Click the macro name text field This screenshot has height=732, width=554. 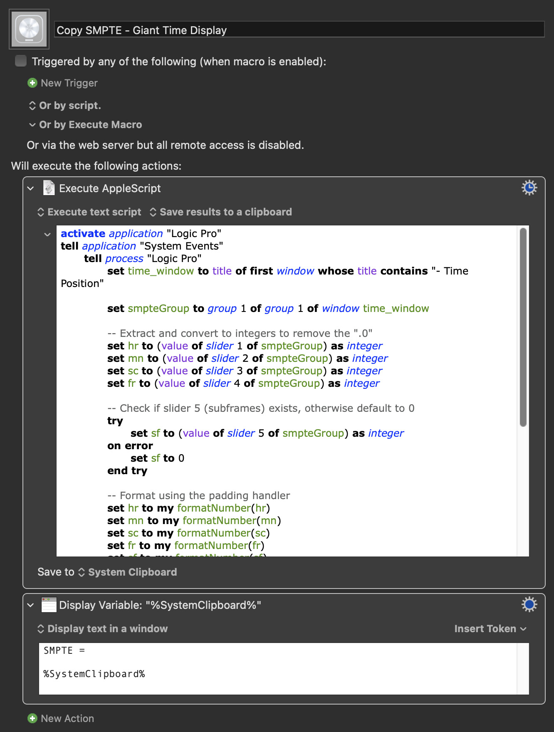pos(299,30)
